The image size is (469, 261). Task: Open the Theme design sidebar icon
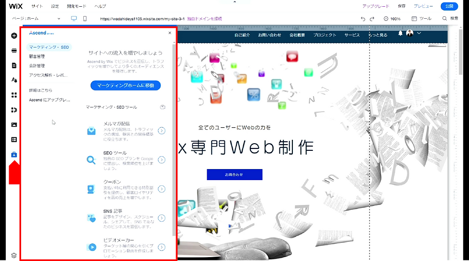(x=14, y=80)
